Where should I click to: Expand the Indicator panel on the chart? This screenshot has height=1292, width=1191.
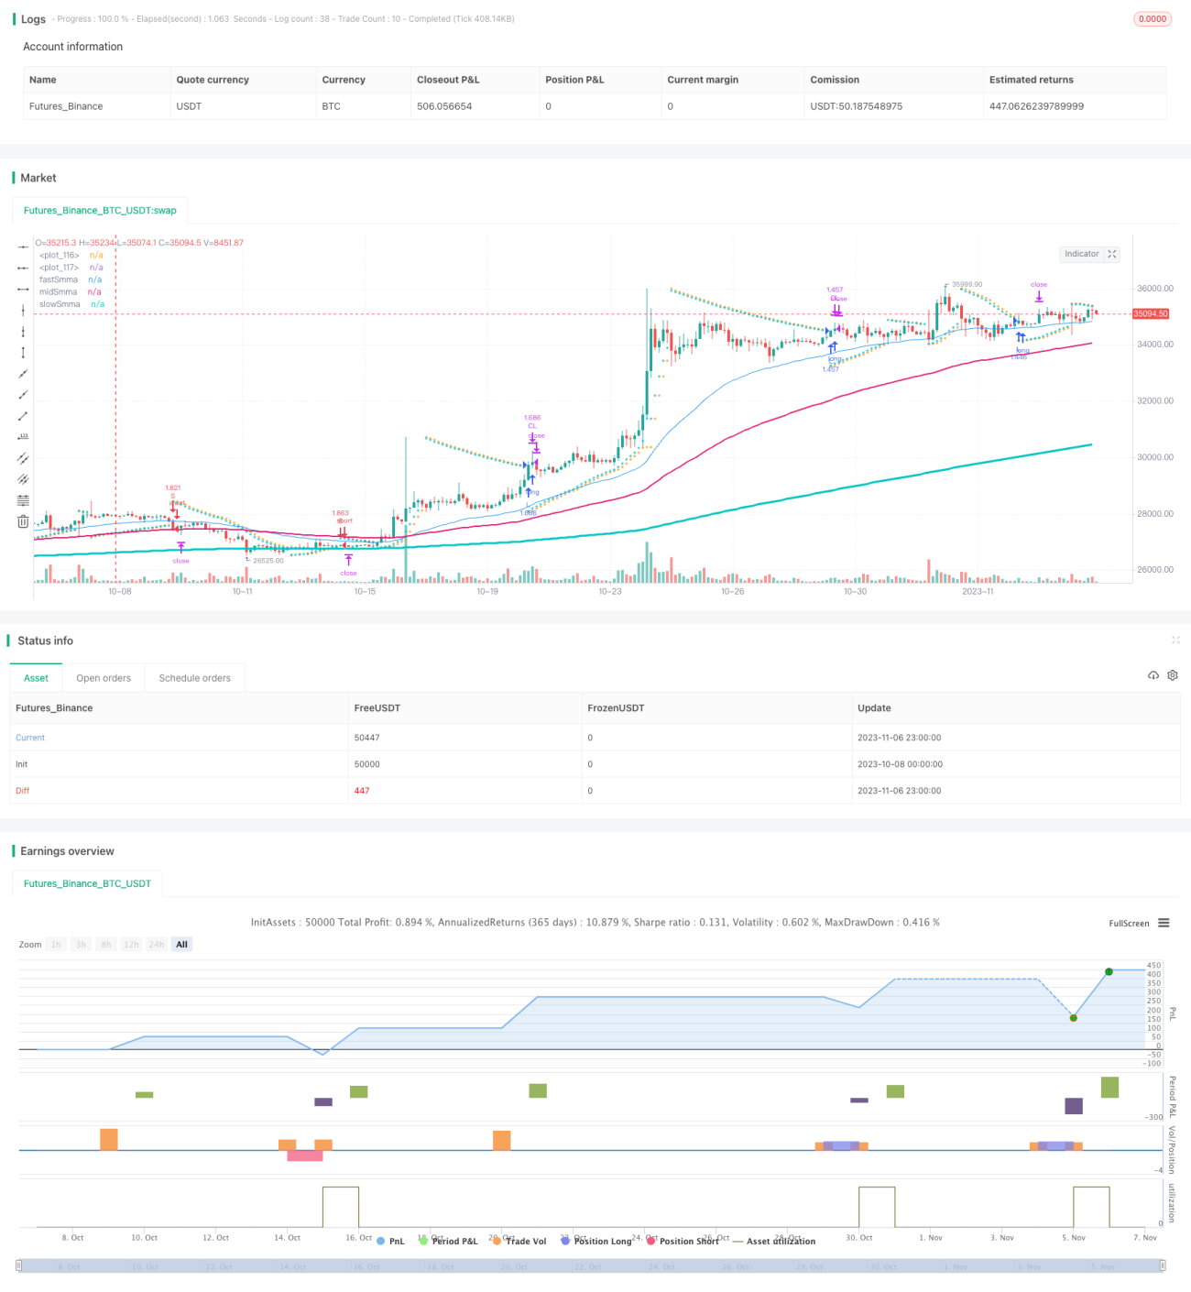click(1112, 254)
